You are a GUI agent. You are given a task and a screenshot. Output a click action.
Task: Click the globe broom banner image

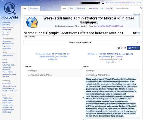(x=32, y=22)
